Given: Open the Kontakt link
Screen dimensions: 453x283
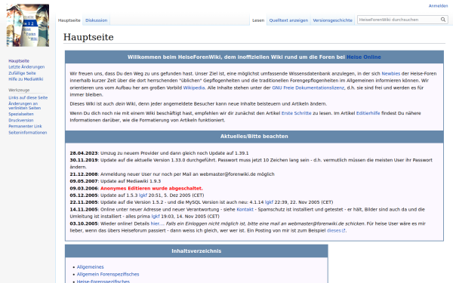Looking at the screenshot, I should pyautogui.click(x=245, y=209).
